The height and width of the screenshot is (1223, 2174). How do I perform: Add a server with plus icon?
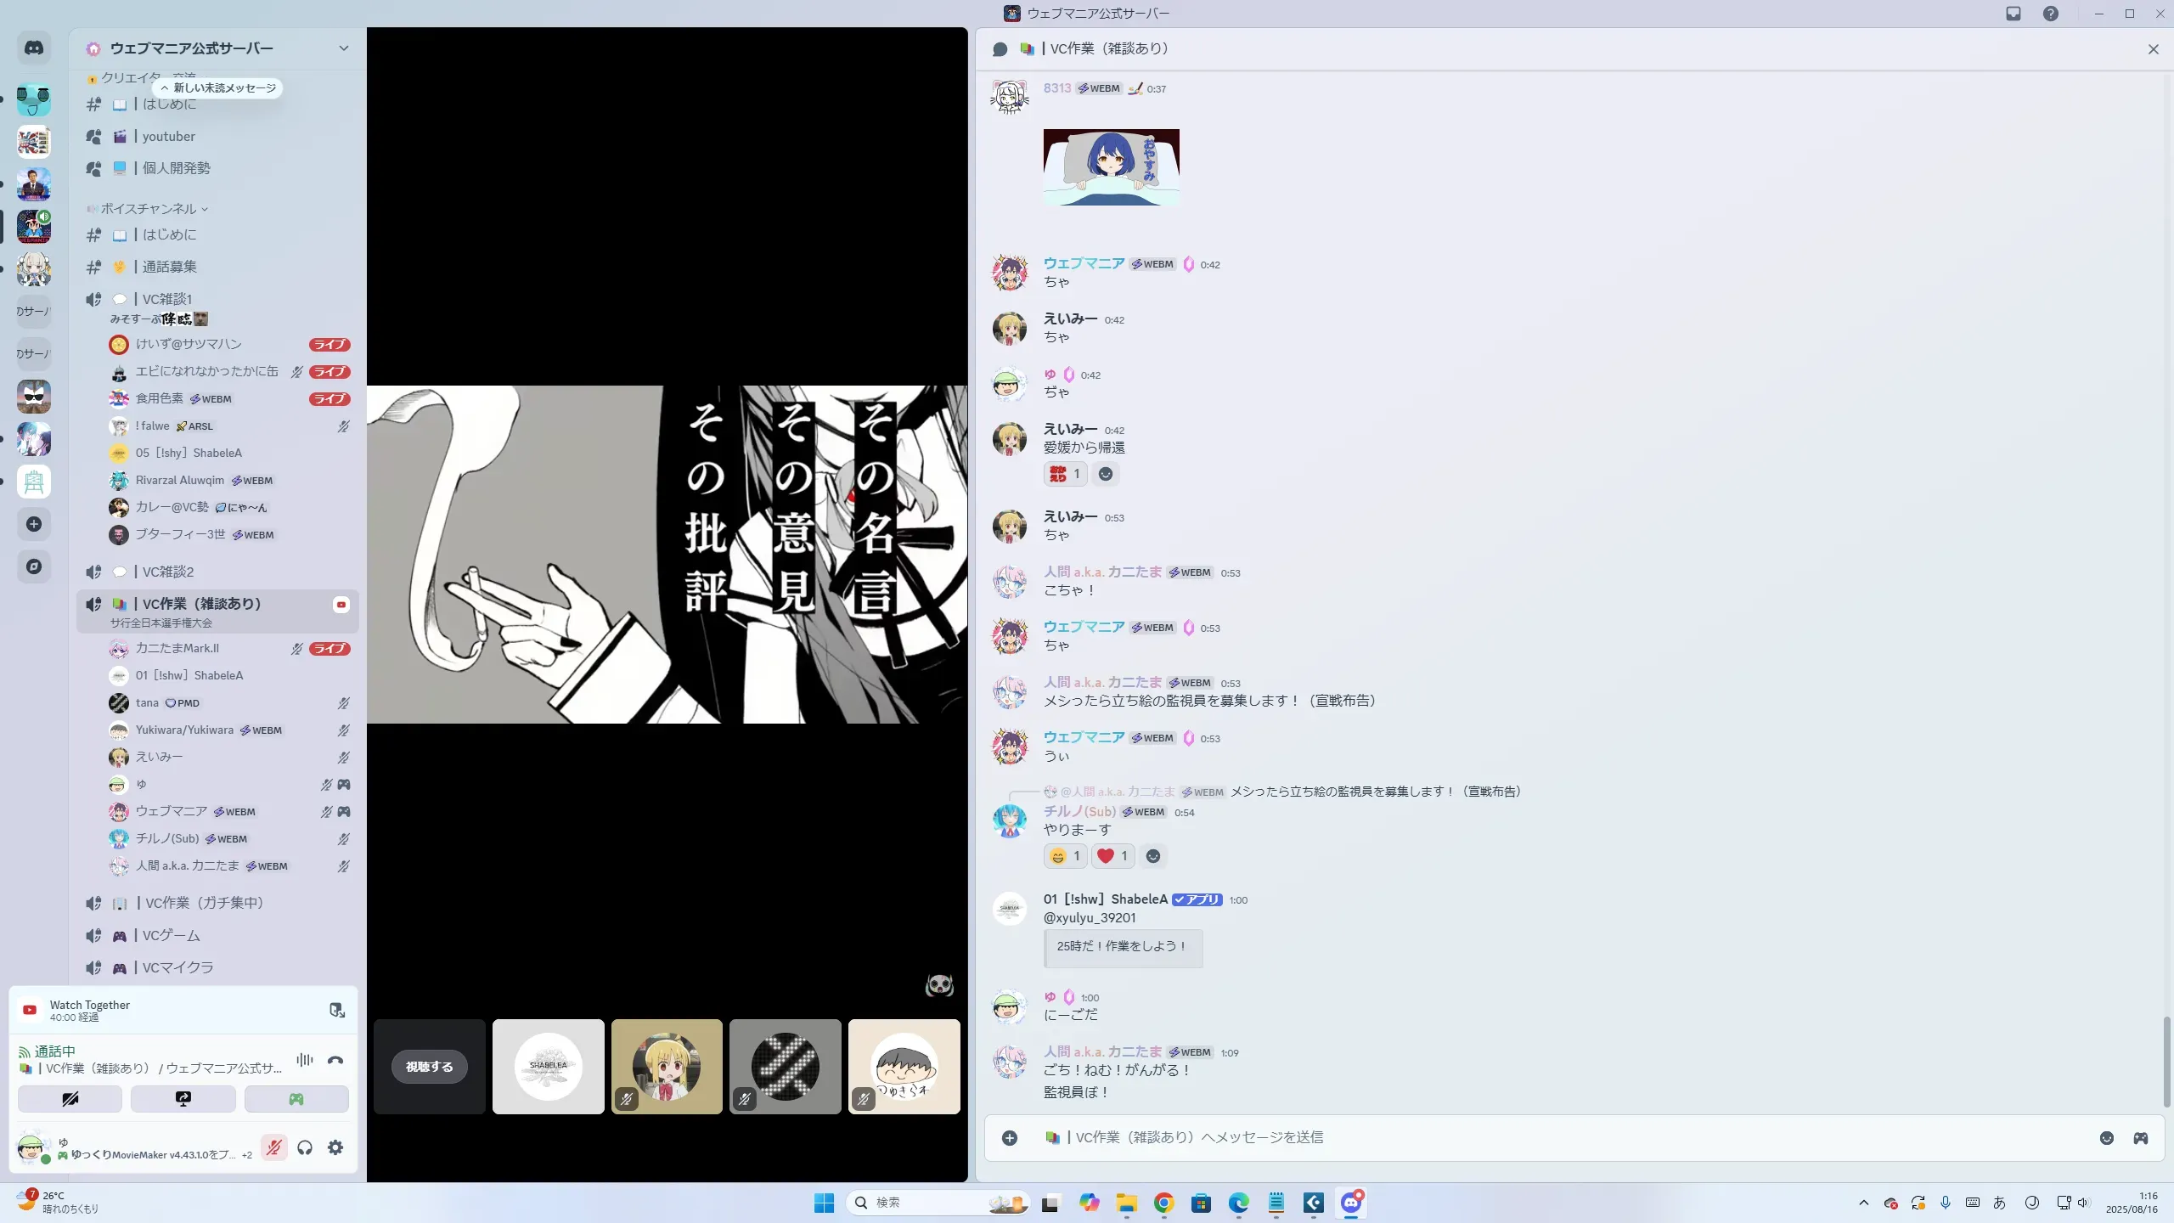pos(34,524)
